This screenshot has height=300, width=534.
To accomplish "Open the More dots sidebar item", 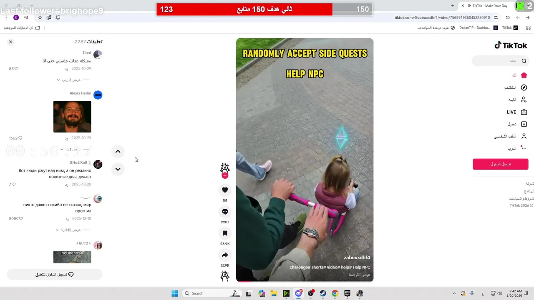I will pos(517,148).
